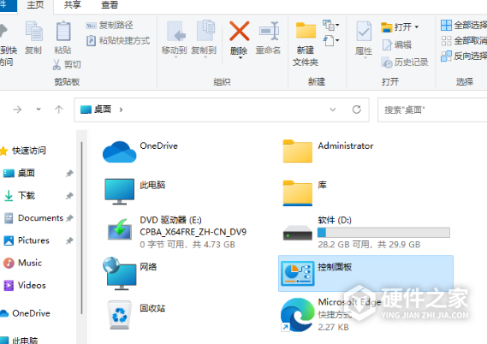Screen dimensions: 487x344
Task: Click History (历史记录) button
Action: tap(405, 62)
